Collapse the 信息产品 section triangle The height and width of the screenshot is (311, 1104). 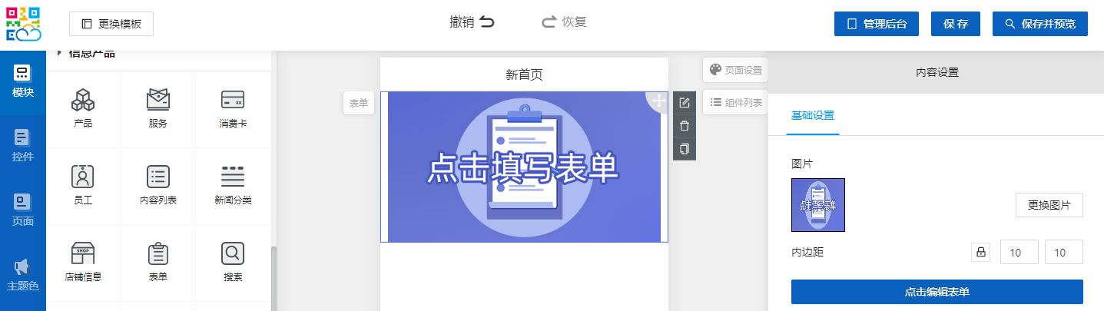point(59,54)
